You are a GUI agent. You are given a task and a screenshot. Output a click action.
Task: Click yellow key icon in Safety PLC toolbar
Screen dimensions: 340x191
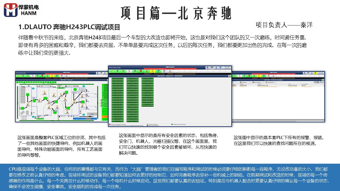[112, 71]
